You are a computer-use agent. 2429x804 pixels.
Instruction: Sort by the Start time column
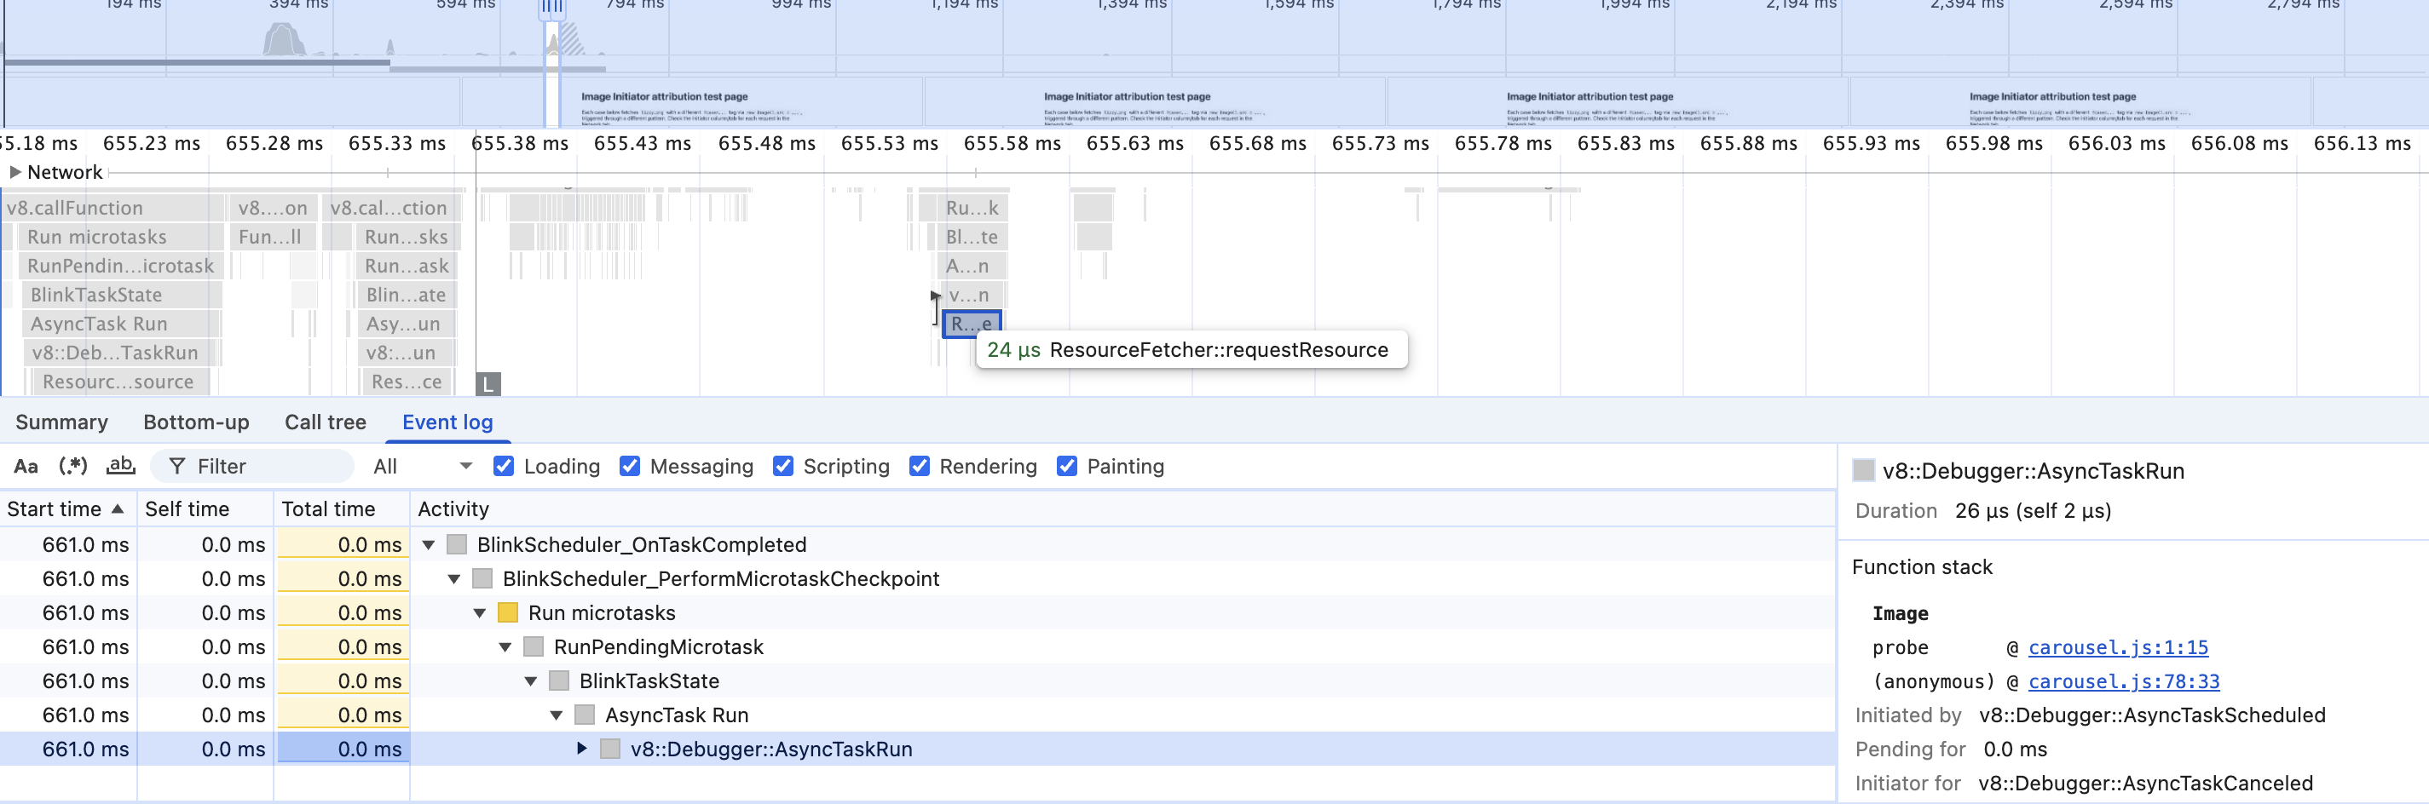pyautogui.click(x=68, y=509)
